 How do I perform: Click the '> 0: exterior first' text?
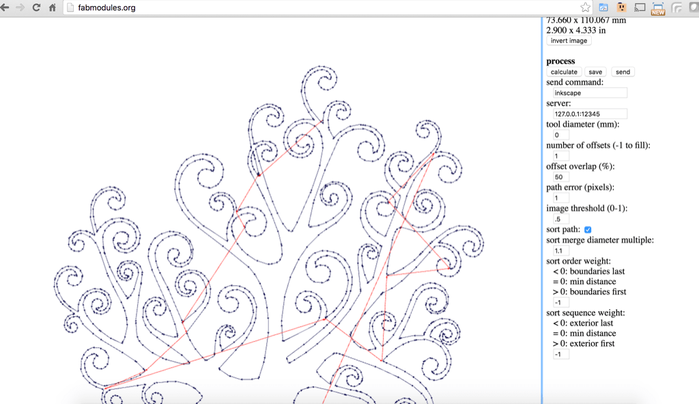pos(584,343)
